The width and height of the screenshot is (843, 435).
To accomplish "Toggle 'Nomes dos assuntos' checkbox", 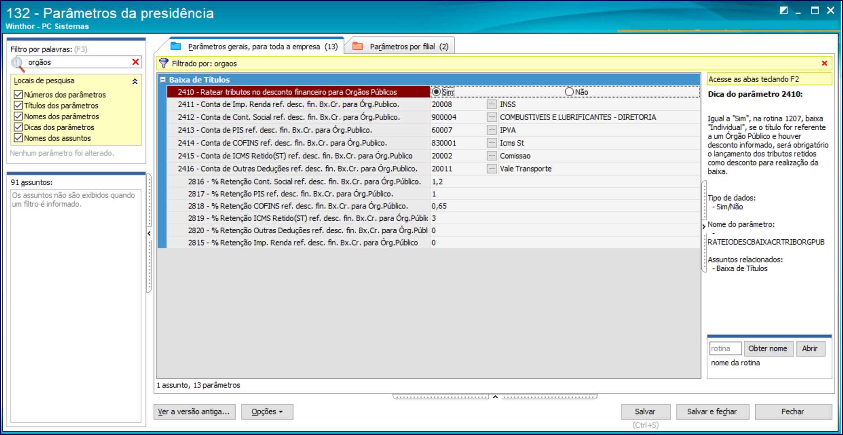I will tap(18, 138).
